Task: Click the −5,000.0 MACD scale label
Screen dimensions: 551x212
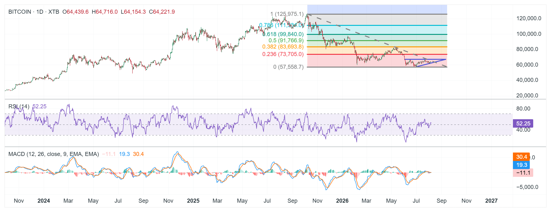Action: tap(527, 187)
